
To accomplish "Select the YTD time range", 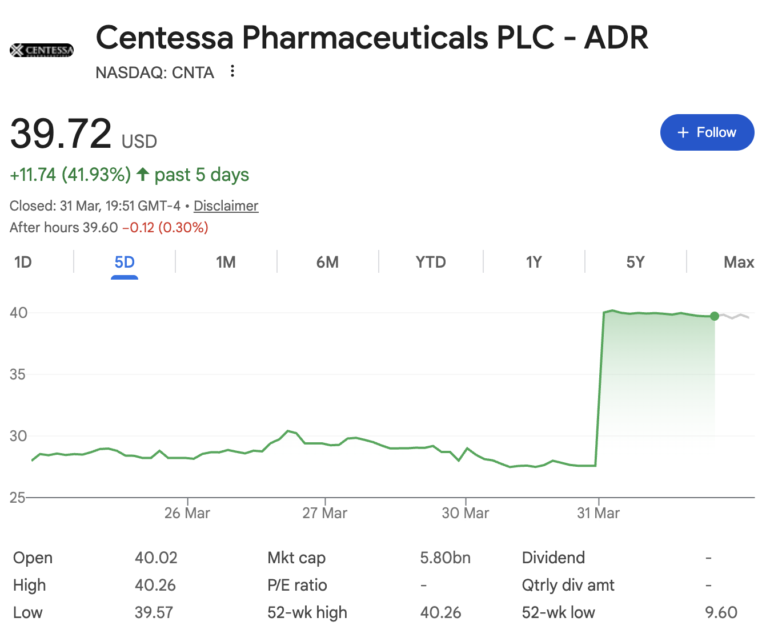I will [x=430, y=262].
